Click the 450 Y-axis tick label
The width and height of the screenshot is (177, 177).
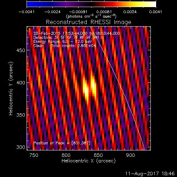click(x=21, y=50)
